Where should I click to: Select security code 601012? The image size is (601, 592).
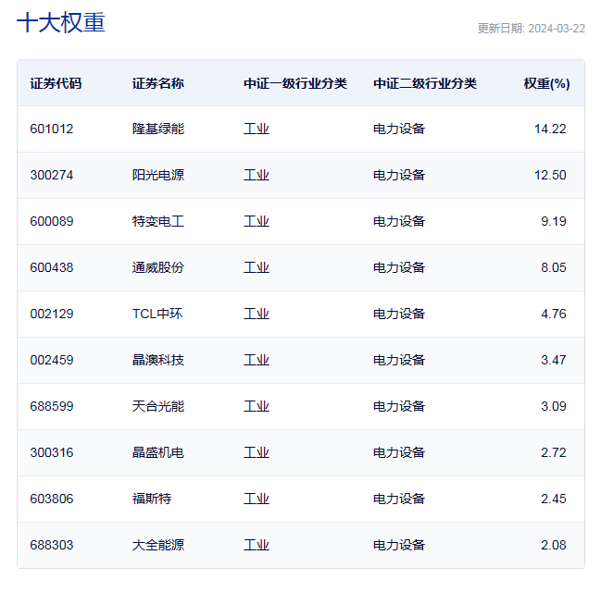(x=51, y=129)
